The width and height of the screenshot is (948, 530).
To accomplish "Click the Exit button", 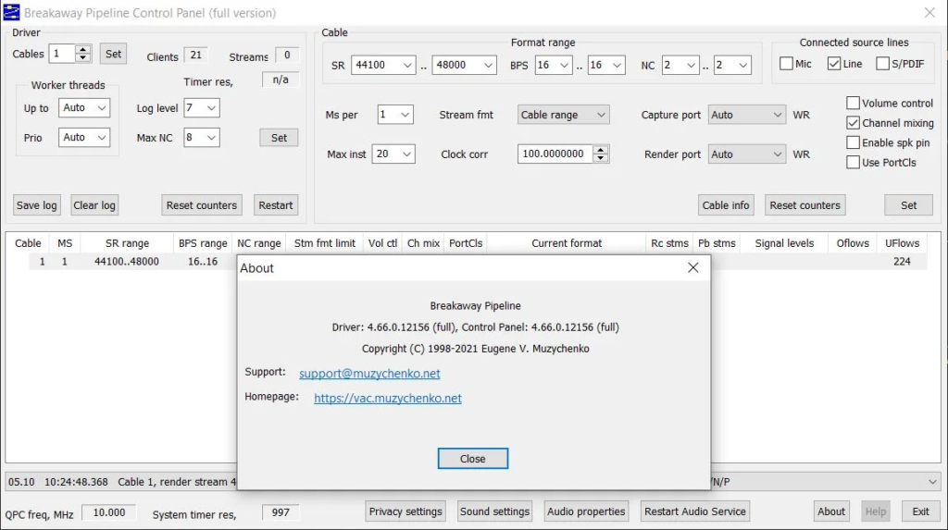I will pos(921,512).
